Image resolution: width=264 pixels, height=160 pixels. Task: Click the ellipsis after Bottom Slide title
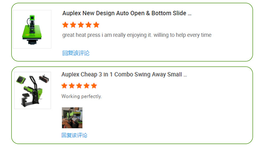189,15
